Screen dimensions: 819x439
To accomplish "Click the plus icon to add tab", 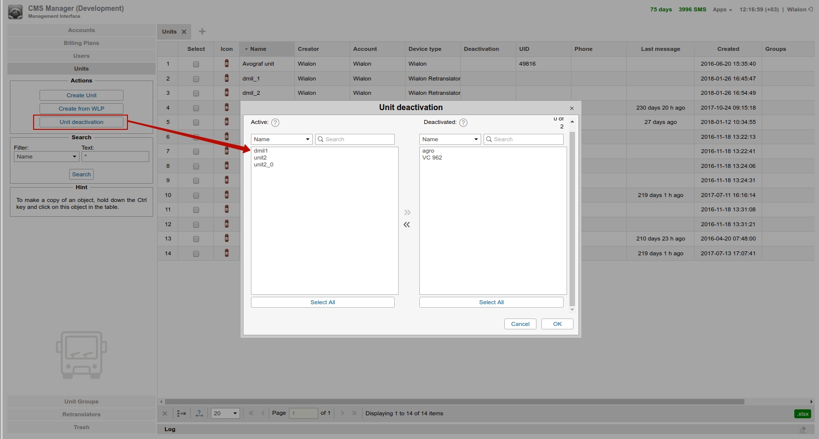I will click(x=202, y=32).
